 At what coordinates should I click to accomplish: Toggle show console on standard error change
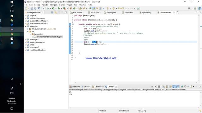click(x=177, y=87)
